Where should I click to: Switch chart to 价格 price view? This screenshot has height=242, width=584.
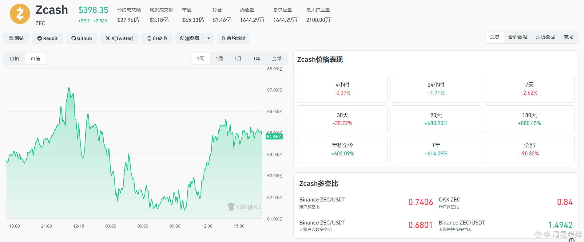(x=14, y=59)
